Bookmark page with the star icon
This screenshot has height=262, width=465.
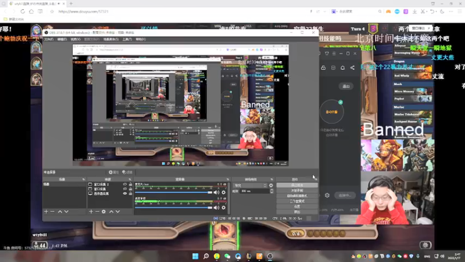point(52,11)
